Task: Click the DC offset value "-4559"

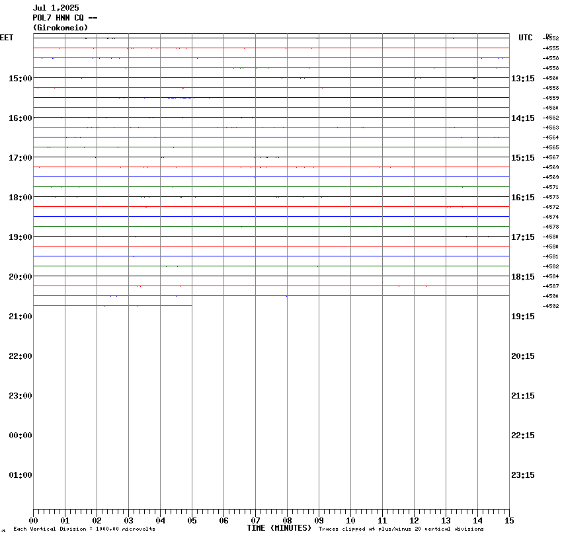Action: [x=551, y=98]
